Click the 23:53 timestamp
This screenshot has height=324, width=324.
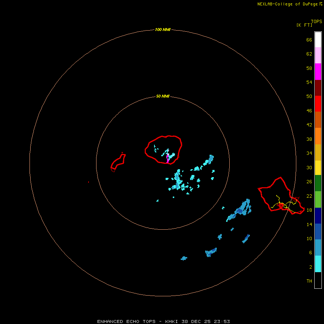[222, 321]
